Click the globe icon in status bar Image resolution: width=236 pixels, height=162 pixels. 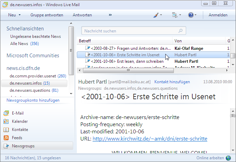pyautogui.click(x=228, y=158)
